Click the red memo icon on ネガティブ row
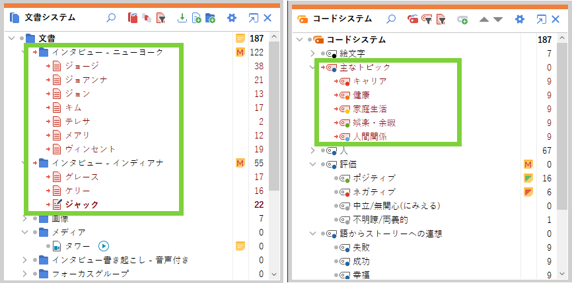This screenshot has height=283, width=572. point(528,192)
